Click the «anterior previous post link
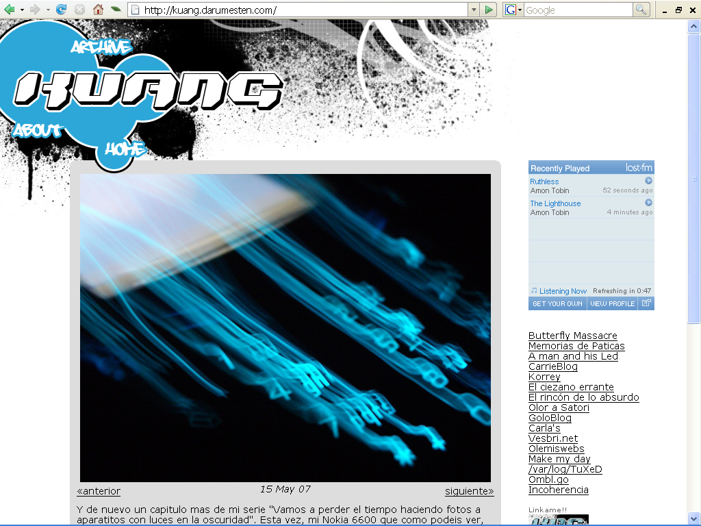Viewport: 701px width, 526px height. click(x=99, y=491)
